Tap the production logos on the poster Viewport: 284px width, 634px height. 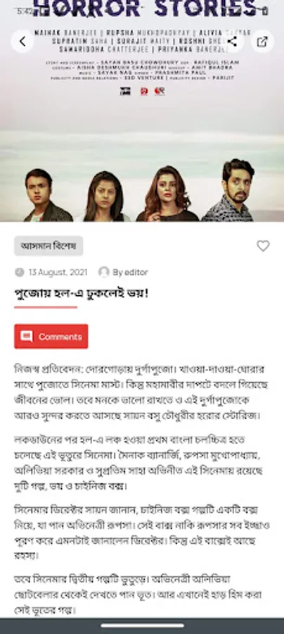(x=143, y=92)
